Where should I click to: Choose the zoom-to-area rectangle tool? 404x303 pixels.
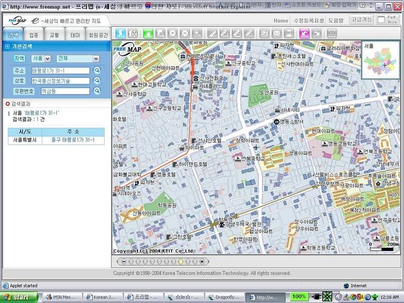click(x=160, y=33)
